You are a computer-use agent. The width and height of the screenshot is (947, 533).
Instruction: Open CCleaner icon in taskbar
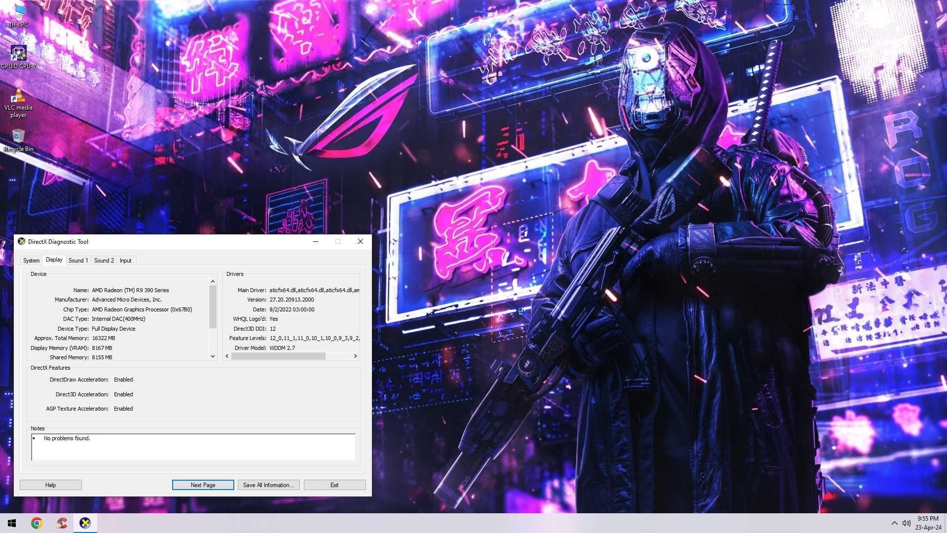click(61, 523)
